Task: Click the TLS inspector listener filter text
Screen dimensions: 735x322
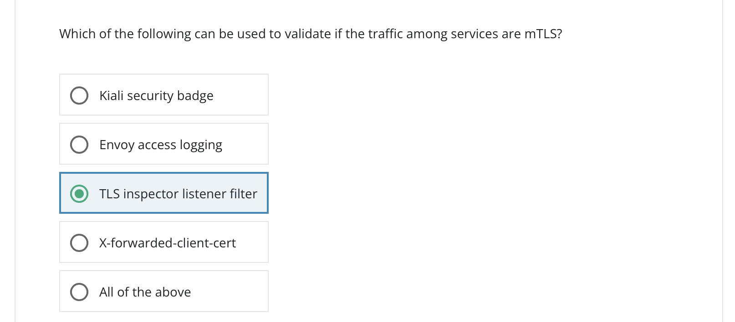Action: pos(178,194)
